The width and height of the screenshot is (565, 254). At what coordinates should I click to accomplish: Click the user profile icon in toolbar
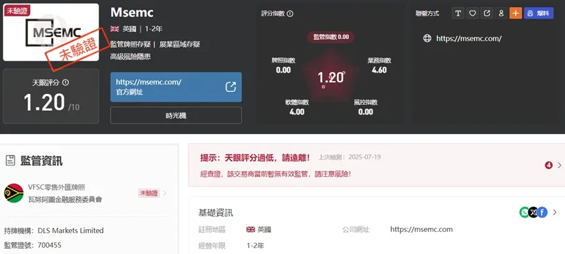tap(501, 13)
